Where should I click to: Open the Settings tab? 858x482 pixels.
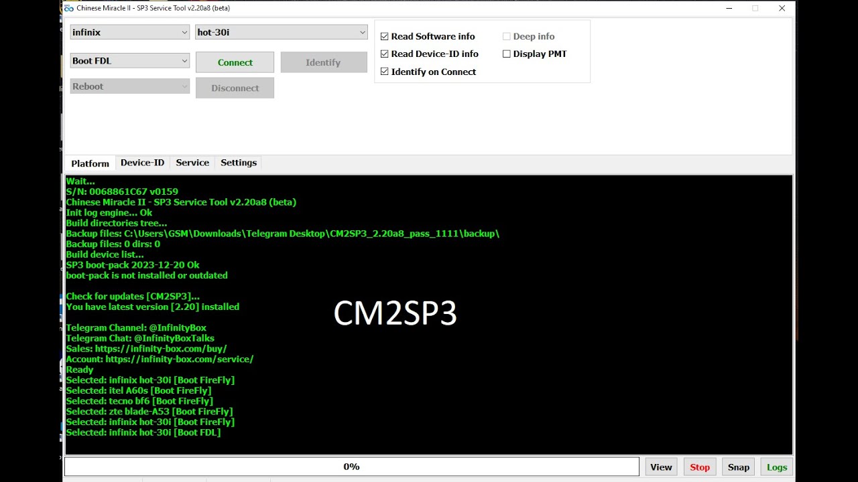tap(239, 163)
